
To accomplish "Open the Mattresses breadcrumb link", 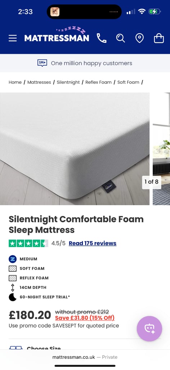I will pyautogui.click(x=39, y=82).
